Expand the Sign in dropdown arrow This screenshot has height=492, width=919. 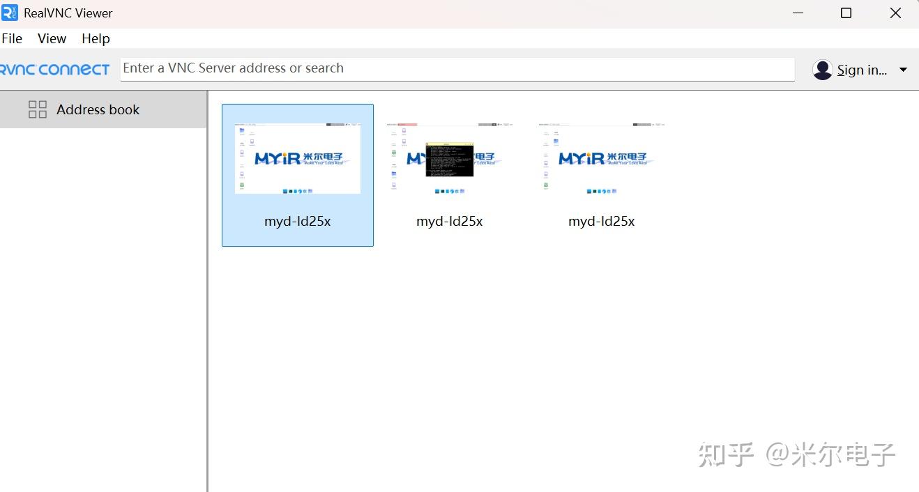(x=903, y=70)
